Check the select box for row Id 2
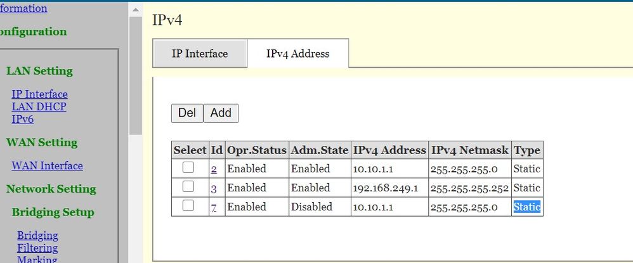The height and width of the screenshot is (263, 633). (188, 169)
